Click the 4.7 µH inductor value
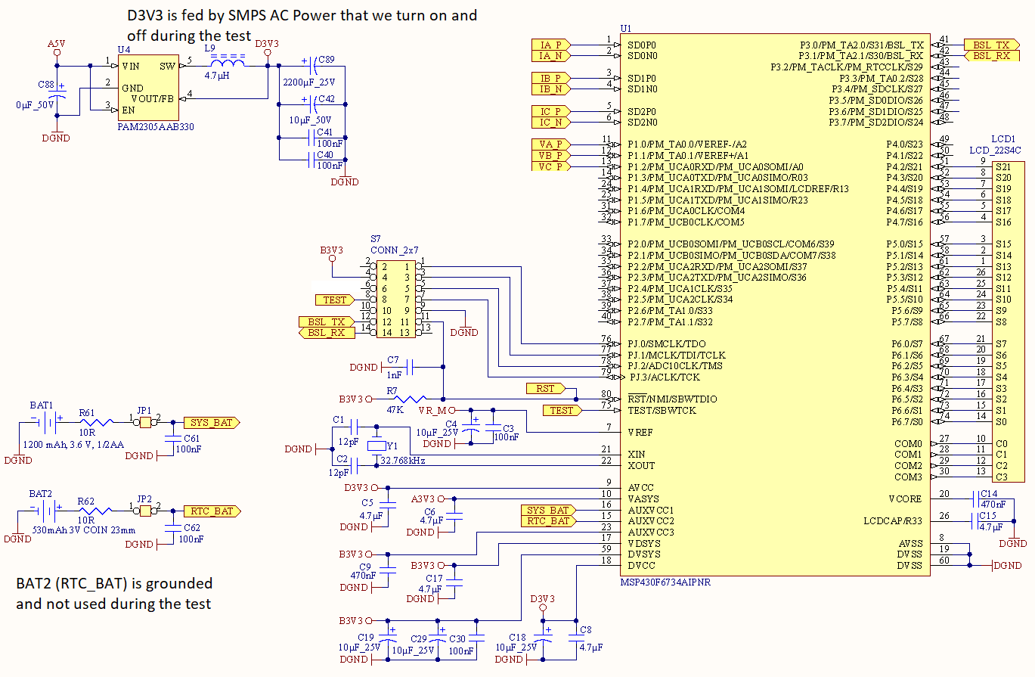The image size is (1035, 677). coord(218,76)
